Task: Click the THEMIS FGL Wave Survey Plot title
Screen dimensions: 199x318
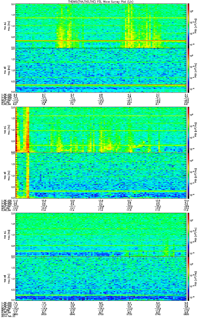Action: [x=100, y=2]
